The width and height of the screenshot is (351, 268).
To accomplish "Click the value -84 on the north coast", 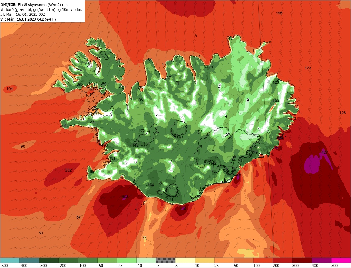I will point(149,60).
